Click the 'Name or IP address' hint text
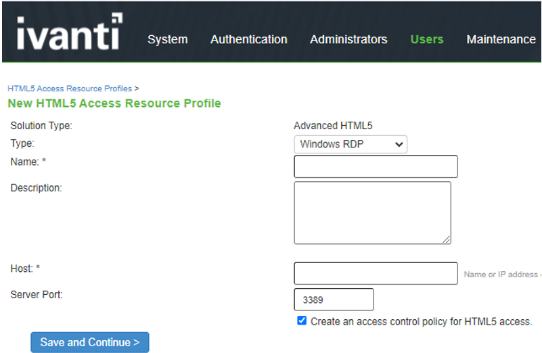 pos(502,275)
